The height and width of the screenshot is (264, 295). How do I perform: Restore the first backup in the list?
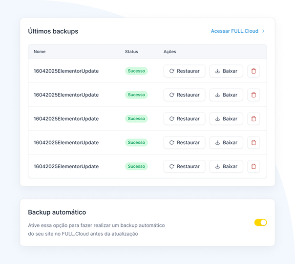click(x=184, y=71)
